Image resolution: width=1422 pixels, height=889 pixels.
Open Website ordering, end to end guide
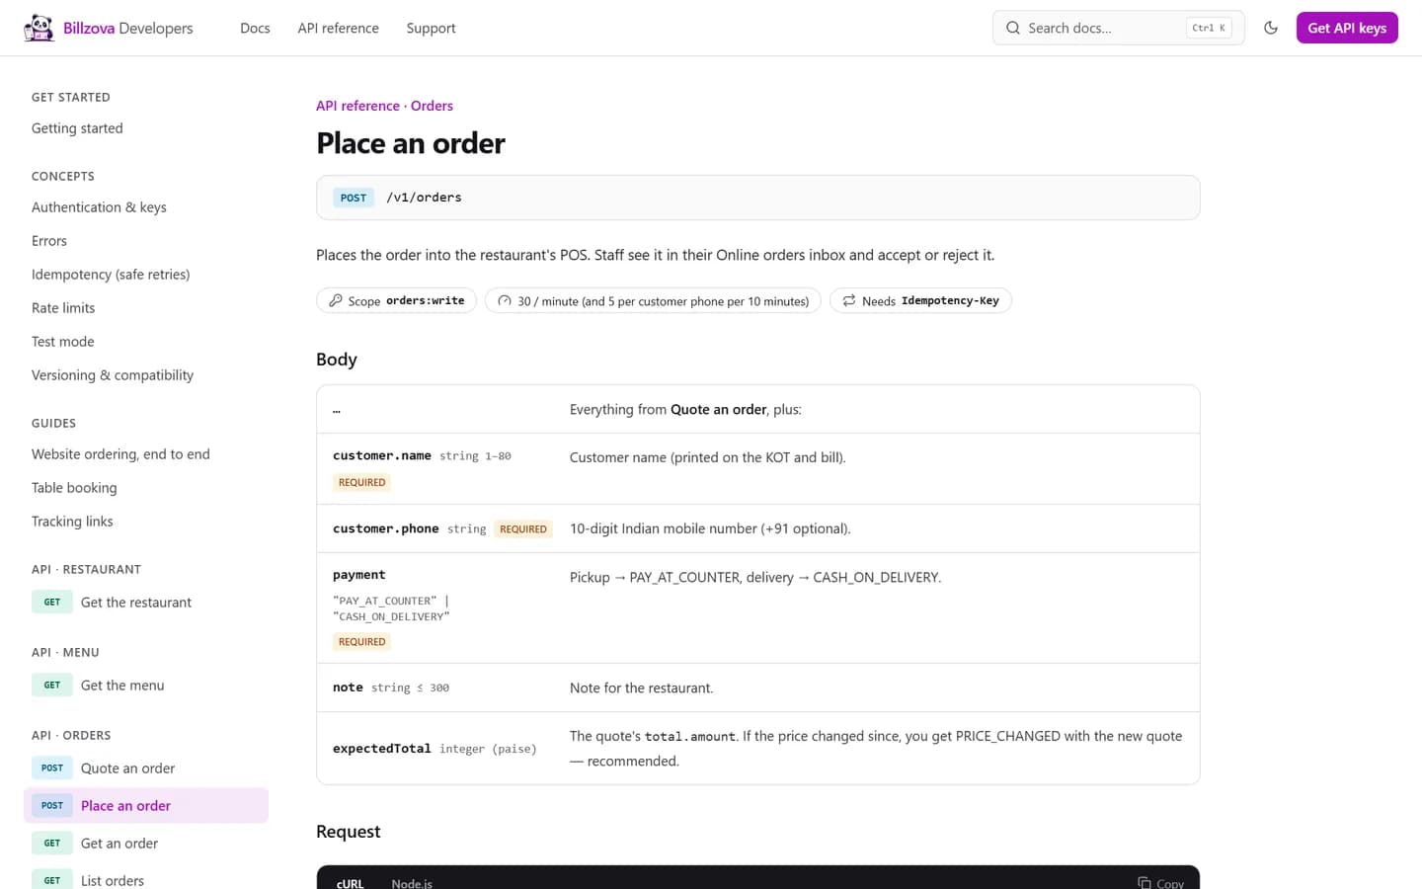[120, 454]
